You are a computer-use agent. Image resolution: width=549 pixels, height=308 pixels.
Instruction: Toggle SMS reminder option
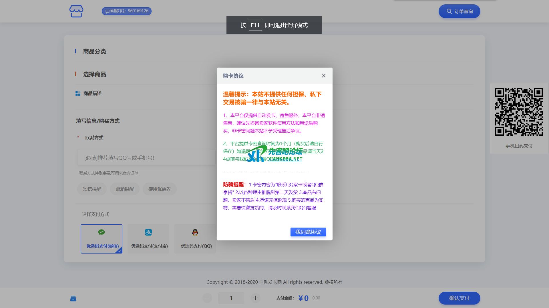(x=92, y=189)
